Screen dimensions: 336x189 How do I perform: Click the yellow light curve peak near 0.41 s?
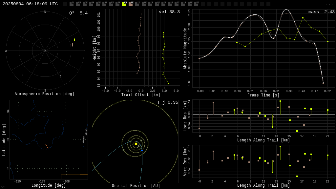pos(303,18)
